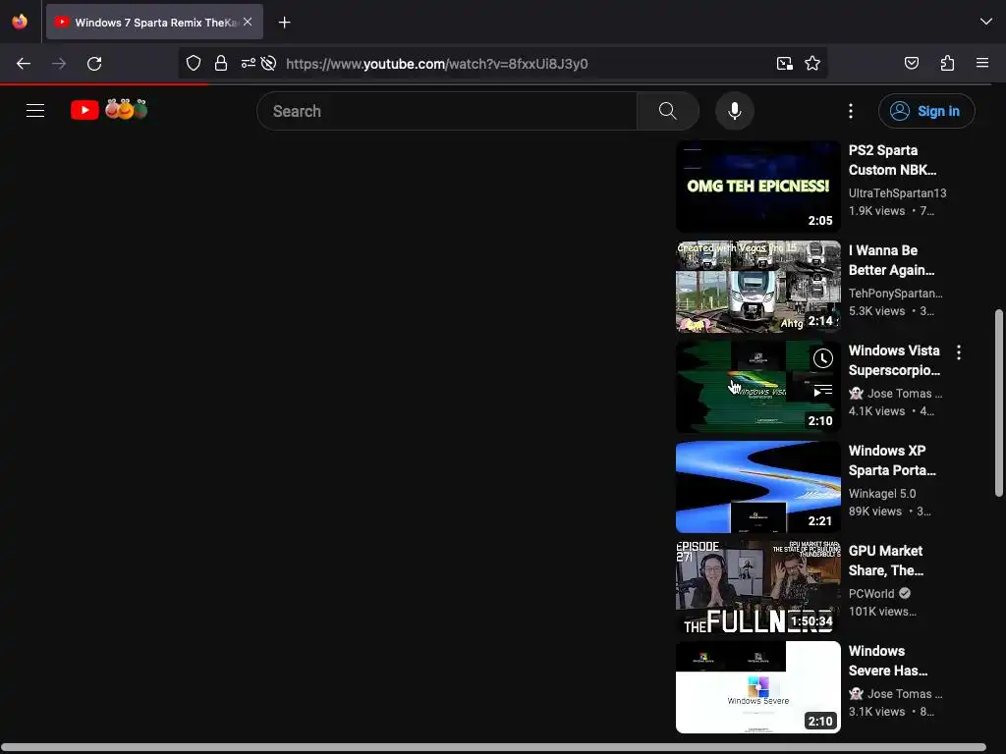1006x754 pixels.
Task: Visit TehPonySpartan channel
Action: pos(896,293)
